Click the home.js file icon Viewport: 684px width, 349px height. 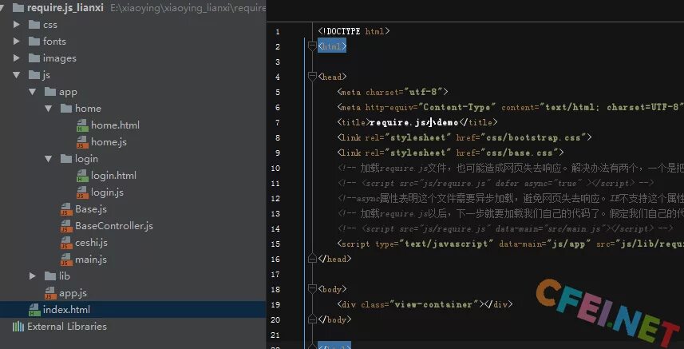point(82,142)
